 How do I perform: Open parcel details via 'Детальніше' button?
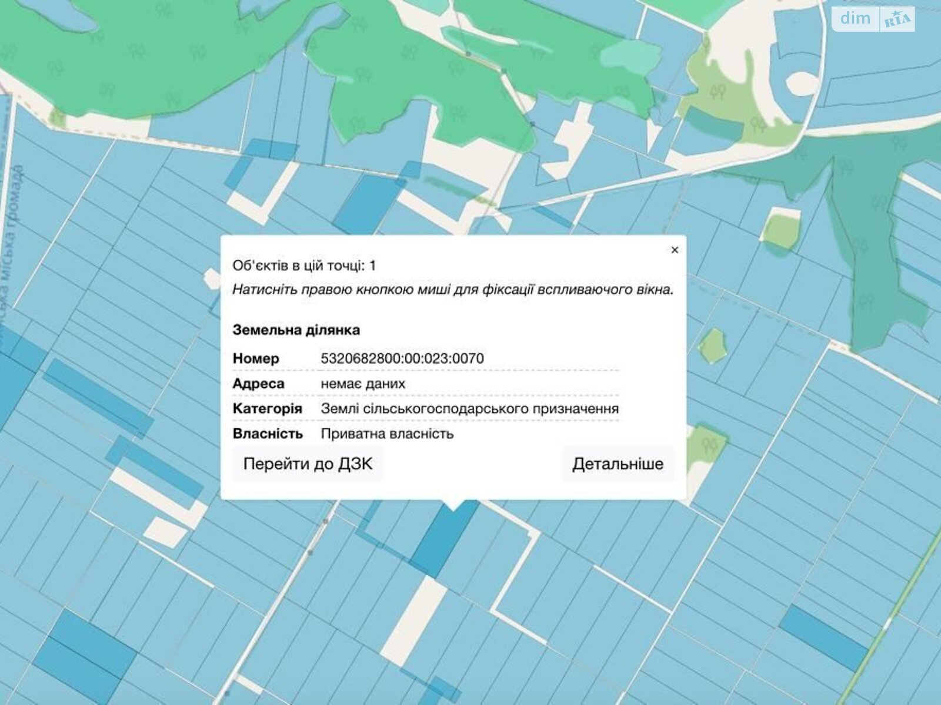click(x=618, y=464)
